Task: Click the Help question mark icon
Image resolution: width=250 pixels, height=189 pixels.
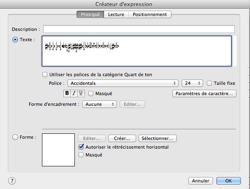Action: tap(12, 181)
